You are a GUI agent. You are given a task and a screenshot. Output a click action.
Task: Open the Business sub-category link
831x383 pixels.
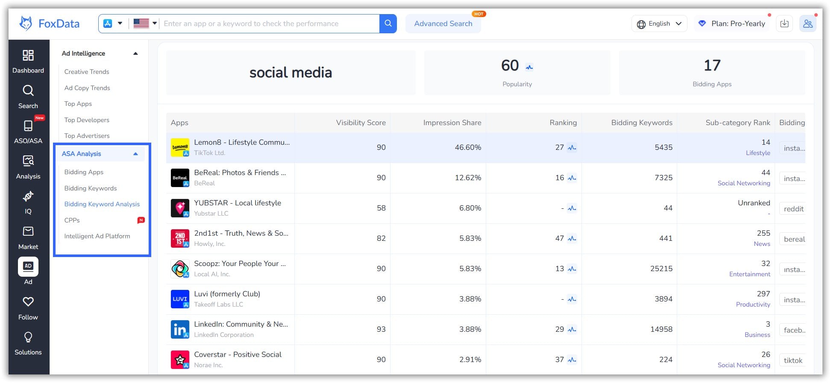coord(758,335)
